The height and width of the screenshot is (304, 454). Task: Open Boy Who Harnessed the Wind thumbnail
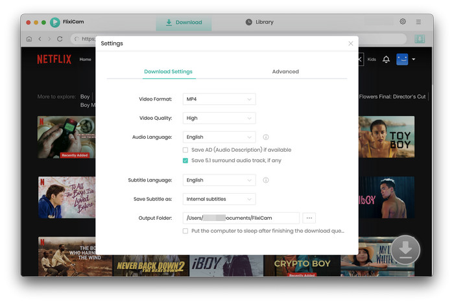point(67,257)
